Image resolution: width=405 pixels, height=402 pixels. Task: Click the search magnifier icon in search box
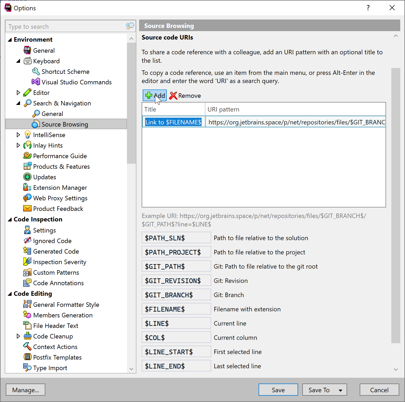point(130,26)
